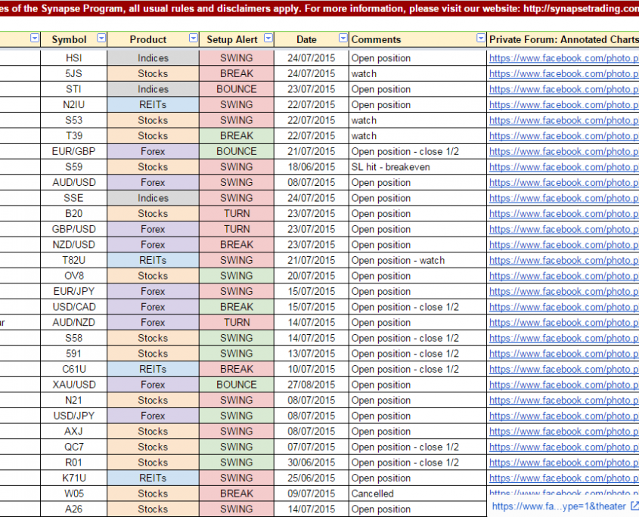The image size is (639, 517).
Task: Click the Private Forum: Annotated Charts header
Action: click(563, 39)
